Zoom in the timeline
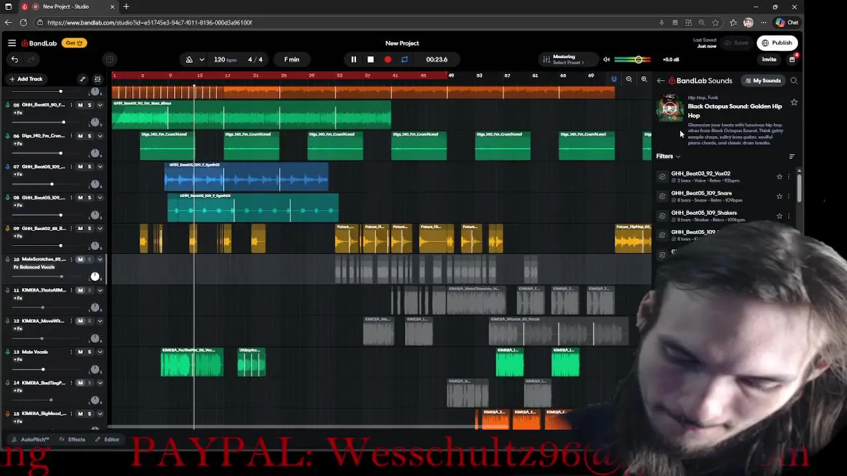This screenshot has height=476, width=847. (644, 79)
